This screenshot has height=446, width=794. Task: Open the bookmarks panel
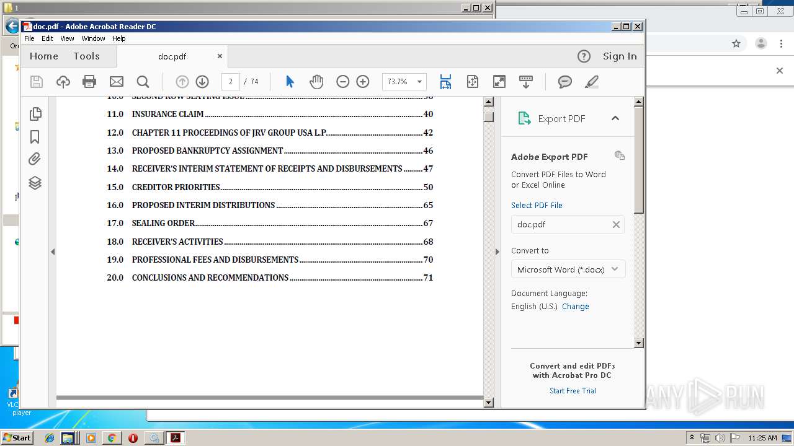[x=35, y=137]
